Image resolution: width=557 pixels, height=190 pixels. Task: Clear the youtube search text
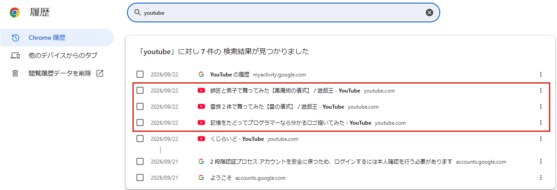429,13
